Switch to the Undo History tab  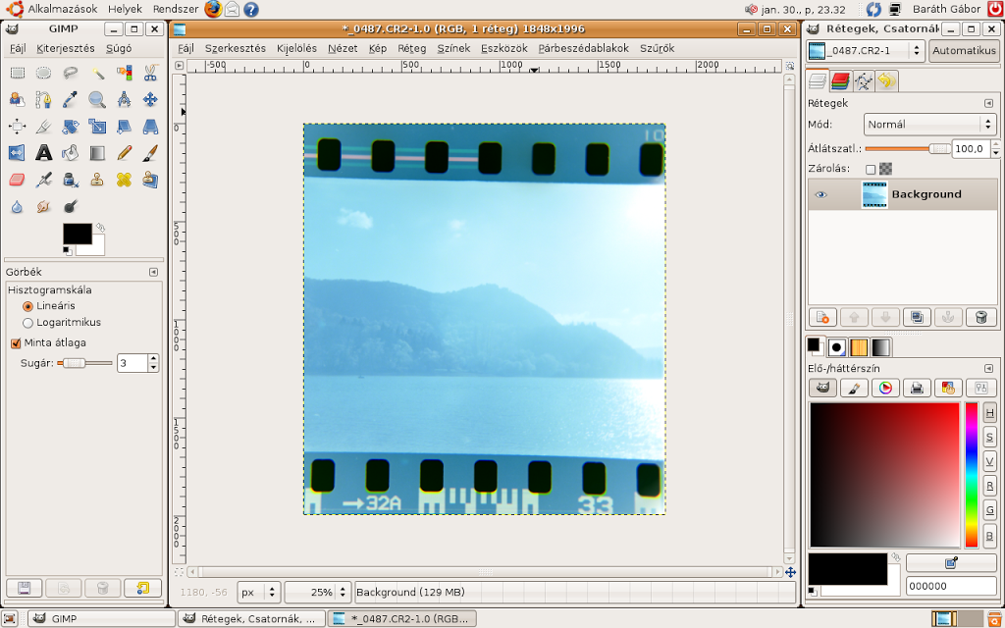click(886, 80)
